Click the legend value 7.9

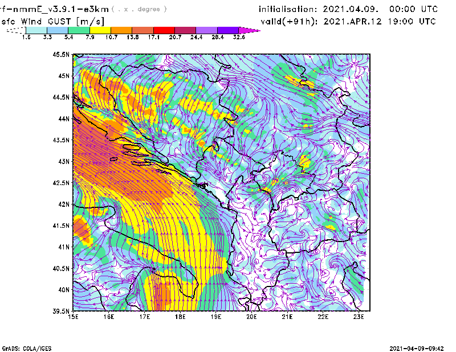pyautogui.click(x=90, y=37)
